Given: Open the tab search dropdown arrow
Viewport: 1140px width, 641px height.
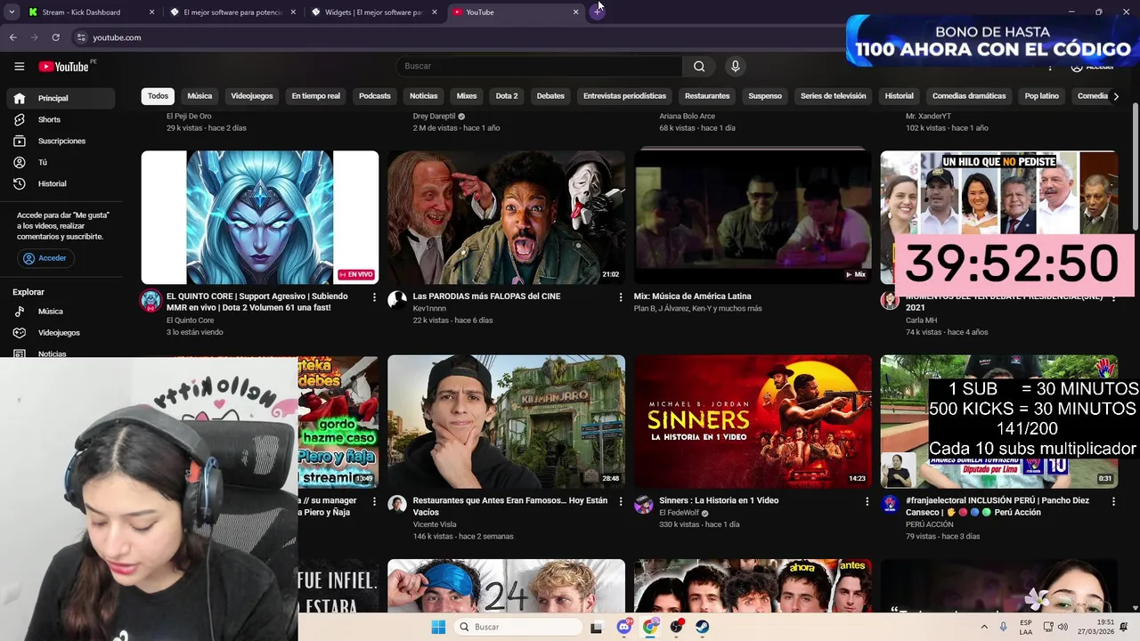Looking at the screenshot, I should tap(12, 12).
